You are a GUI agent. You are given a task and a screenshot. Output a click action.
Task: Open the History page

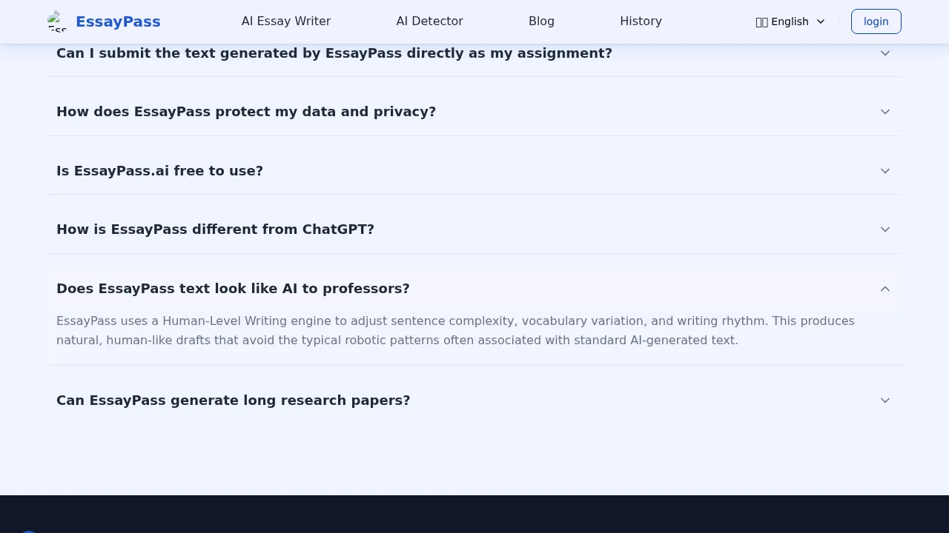pyautogui.click(x=641, y=21)
